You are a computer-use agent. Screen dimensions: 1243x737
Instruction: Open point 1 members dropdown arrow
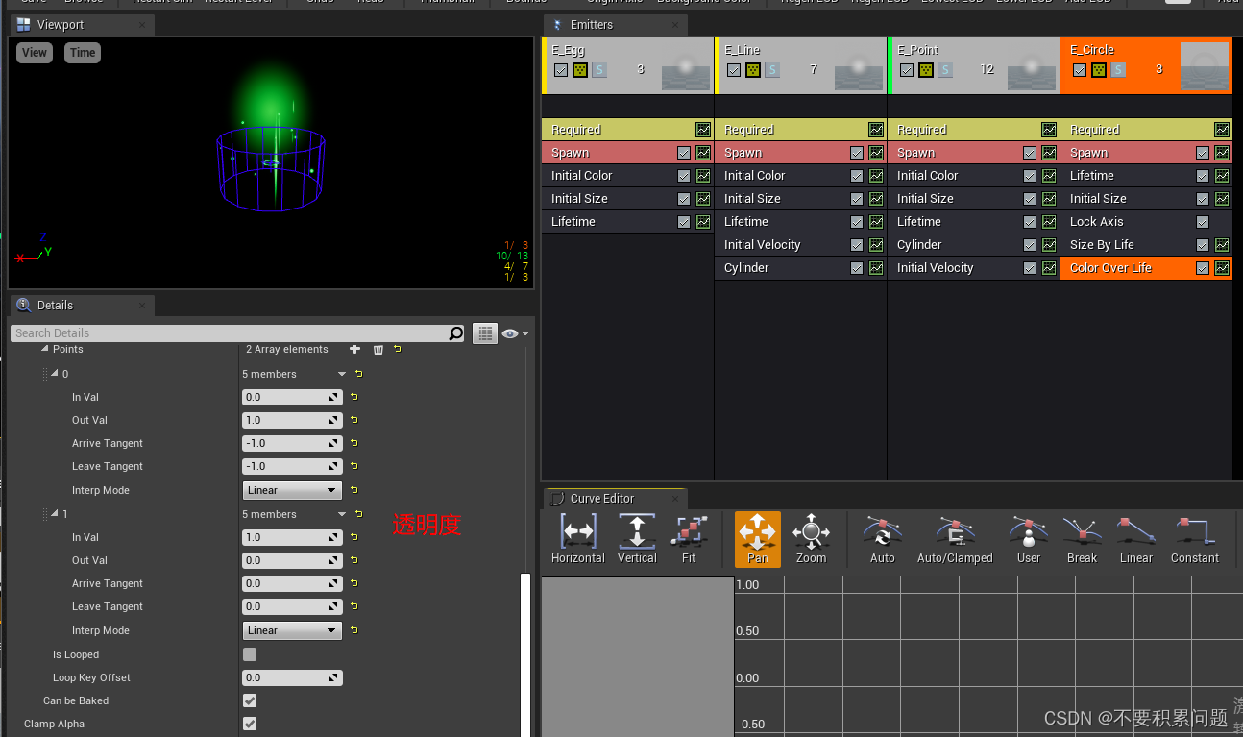pos(341,514)
